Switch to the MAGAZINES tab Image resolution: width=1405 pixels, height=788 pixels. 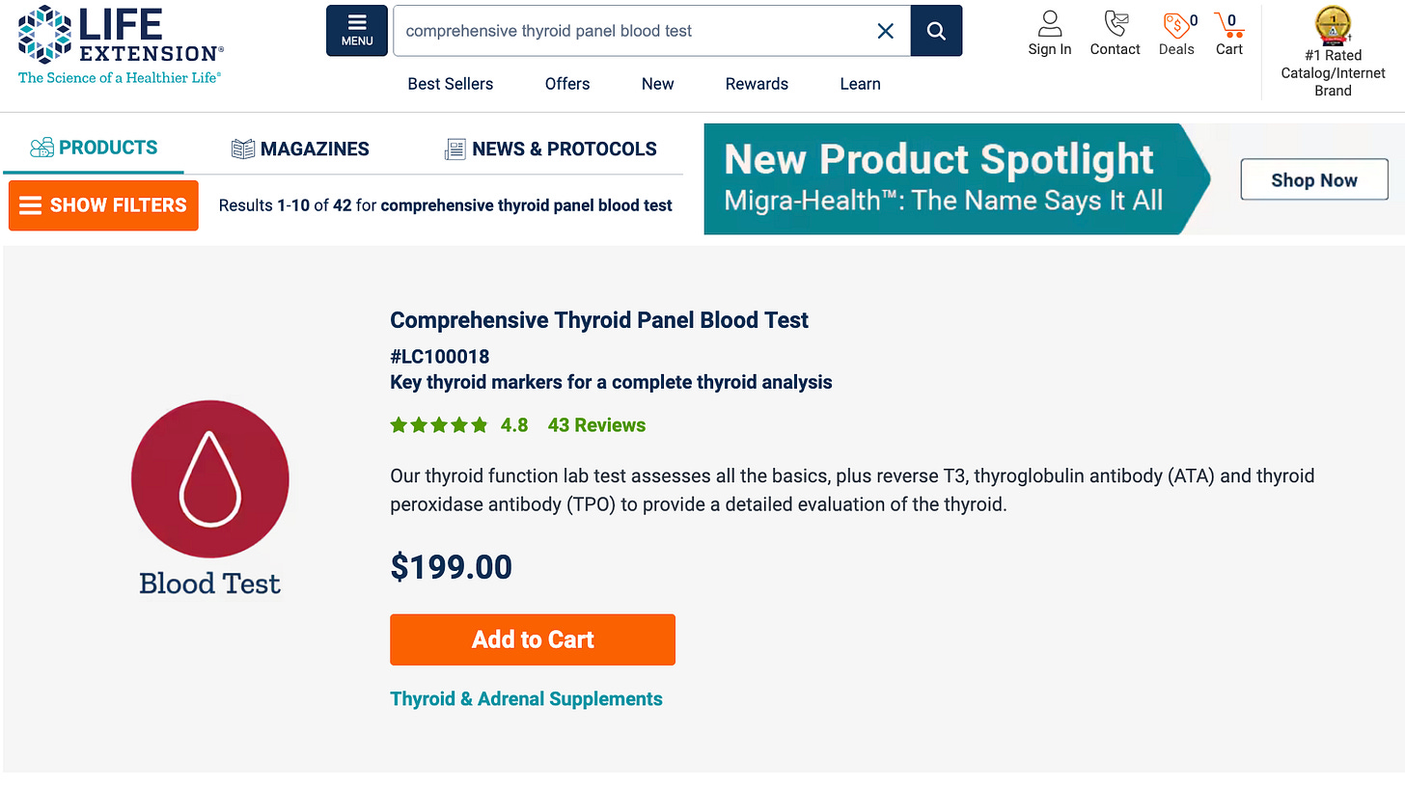300,149
